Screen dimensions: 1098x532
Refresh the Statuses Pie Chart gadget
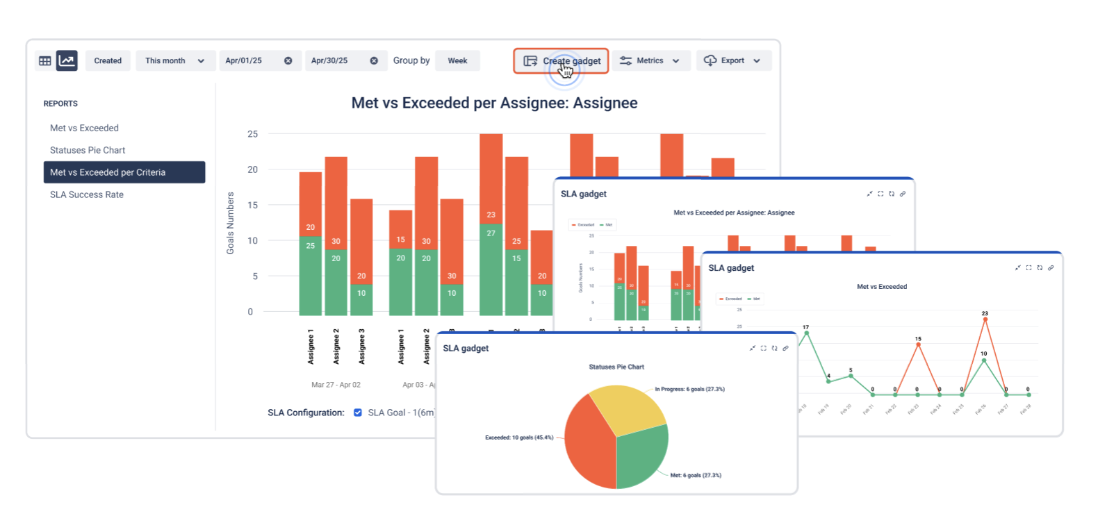(774, 348)
